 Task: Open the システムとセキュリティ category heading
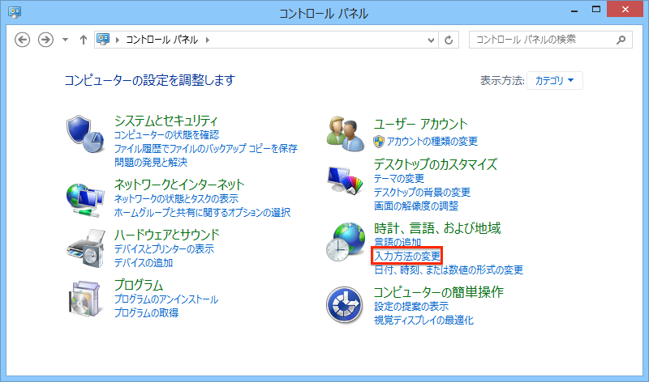(x=166, y=121)
